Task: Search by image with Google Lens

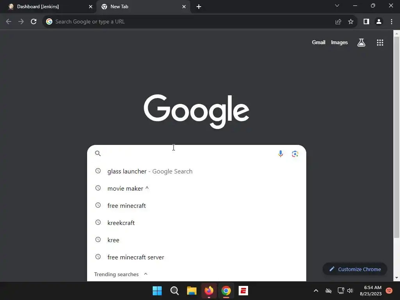Action: click(x=295, y=154)
